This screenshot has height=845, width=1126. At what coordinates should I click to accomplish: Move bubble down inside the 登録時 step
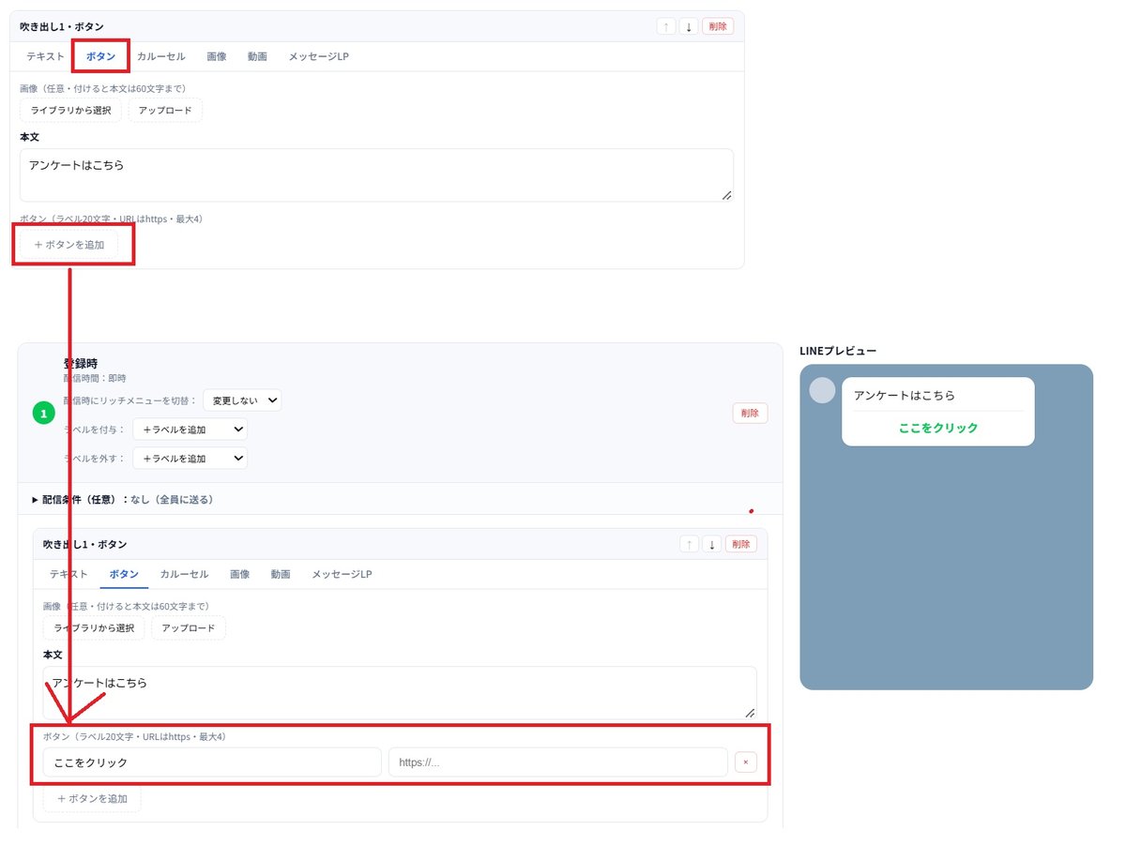[x=711, y=544]
